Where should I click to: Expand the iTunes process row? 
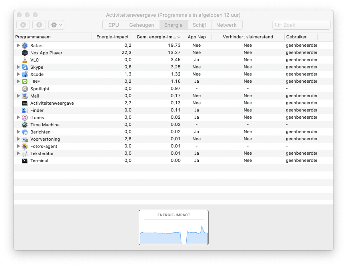(18, 117)
